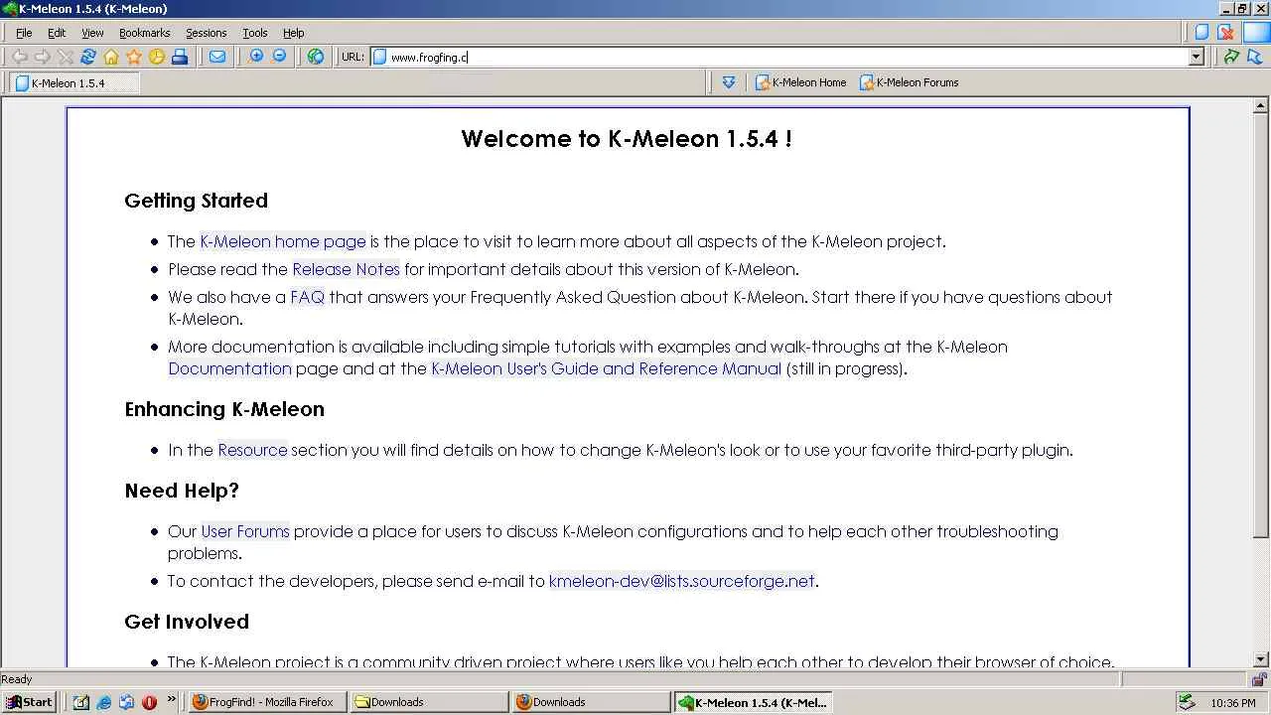Viewport: 1271px width, 715px height.
Task: Open a new tab with the blank page icon
Action: tap(1201, 32)
